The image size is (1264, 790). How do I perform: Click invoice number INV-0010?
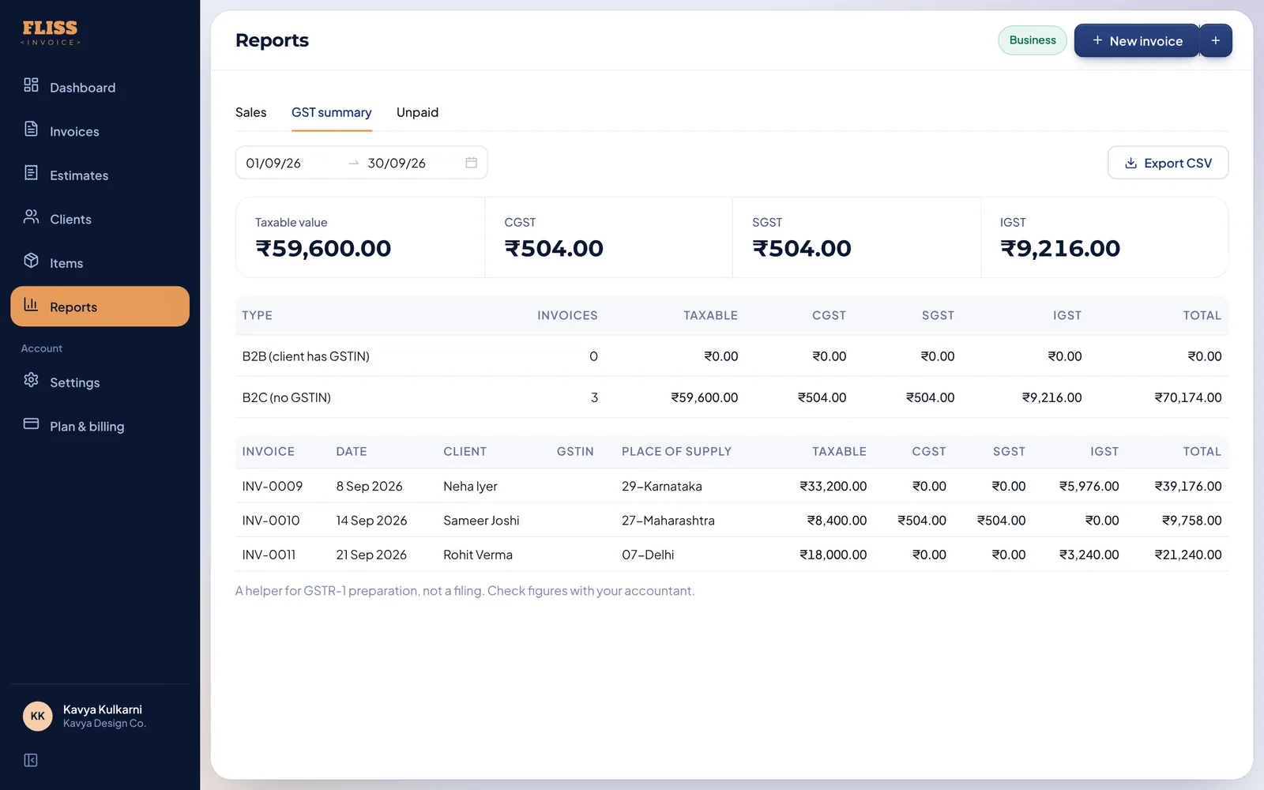point(271,521)
